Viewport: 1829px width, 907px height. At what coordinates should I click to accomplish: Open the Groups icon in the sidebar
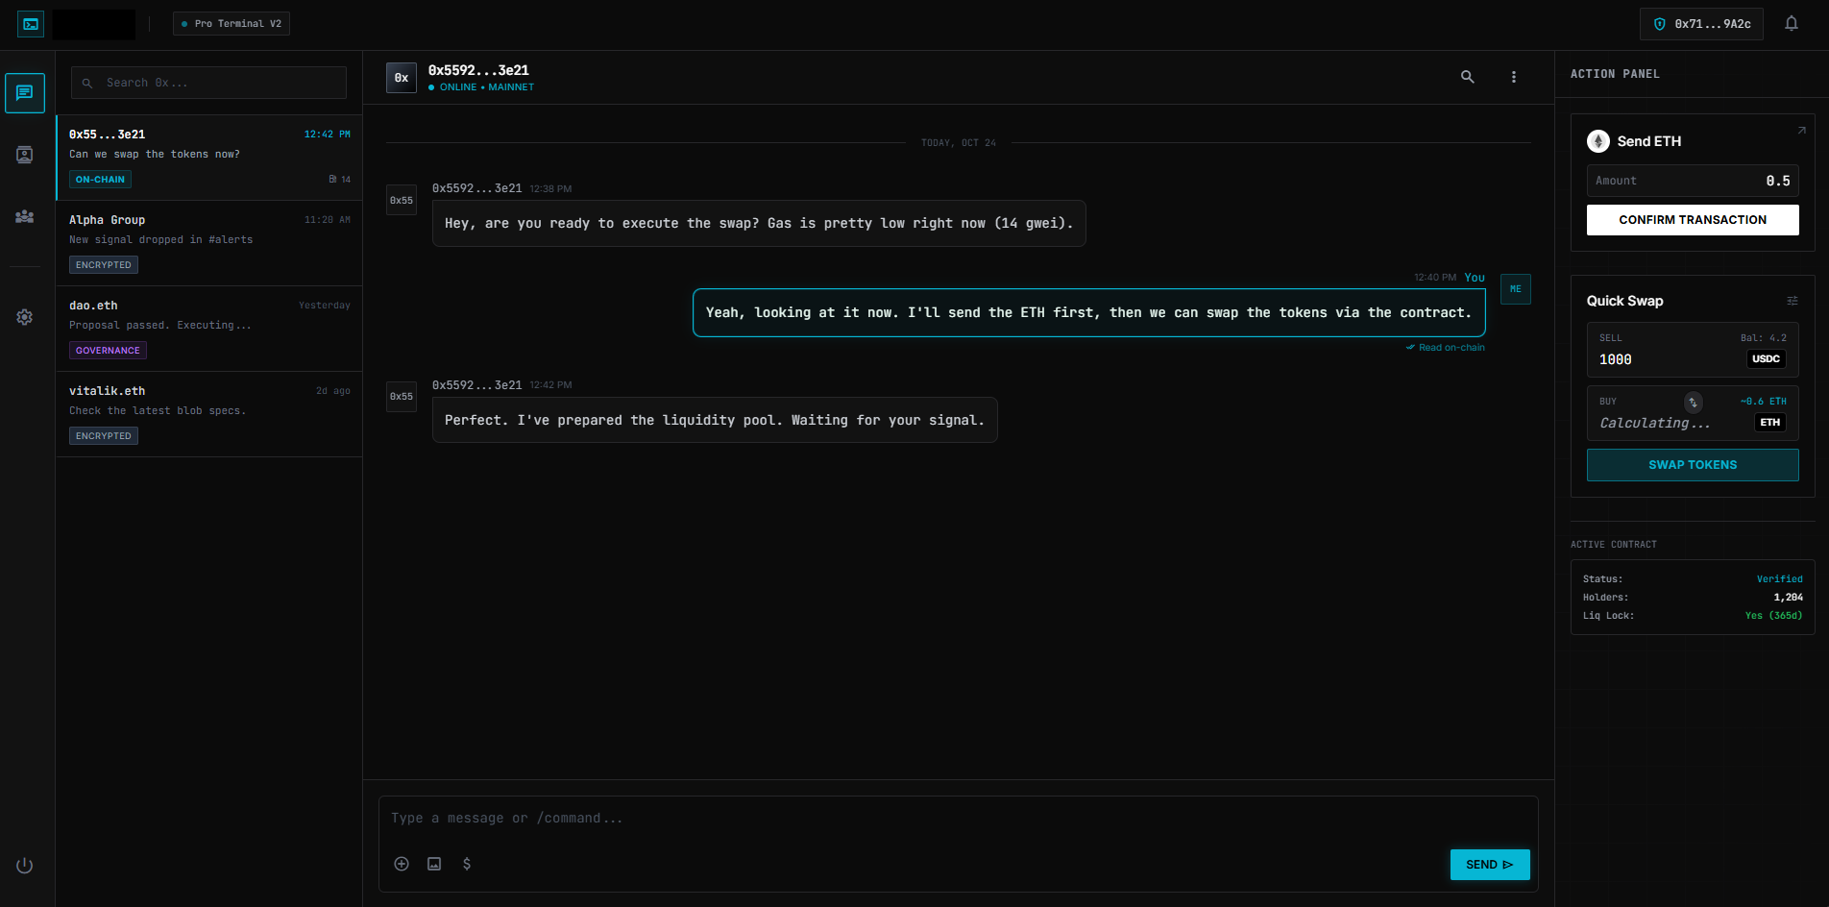[25, 217]
